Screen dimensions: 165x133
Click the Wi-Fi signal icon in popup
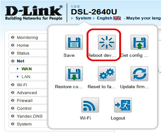pos(90,105)
